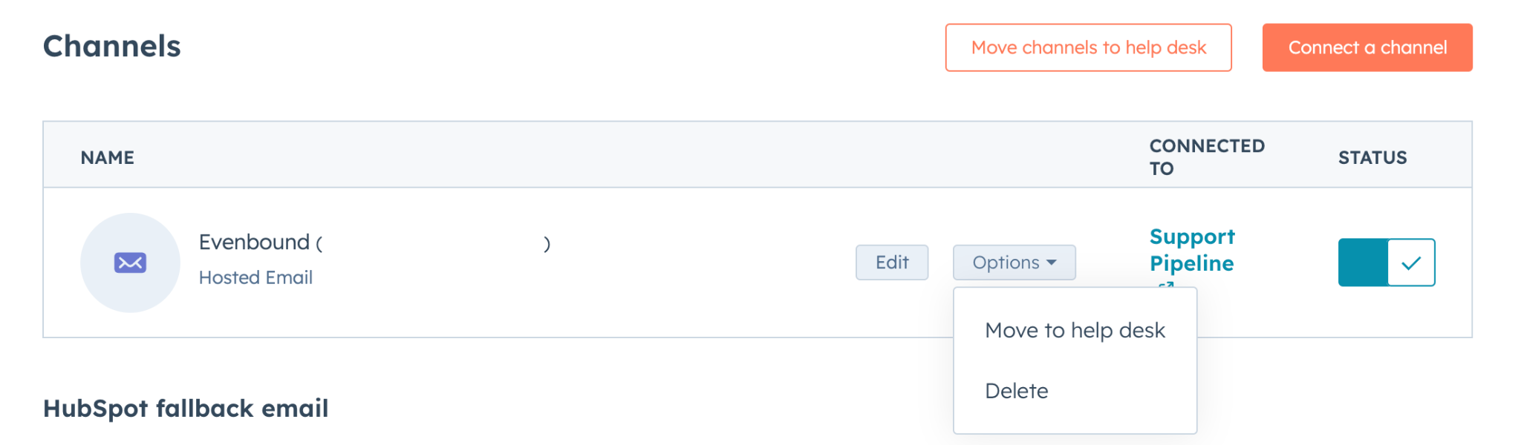Click the CONNECTED TO column header
This screenshot has width=1521, height=445.
[1206, 156]
